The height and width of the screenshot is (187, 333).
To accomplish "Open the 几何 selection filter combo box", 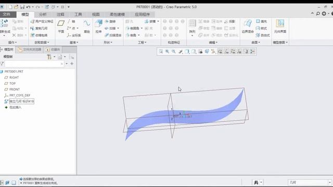I will pyautogui.click(x=310, y=182).
